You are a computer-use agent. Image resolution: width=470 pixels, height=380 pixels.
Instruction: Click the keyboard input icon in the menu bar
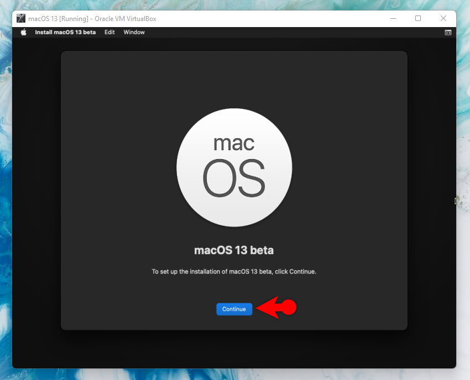pyautogui.click(x=448, y=33)
